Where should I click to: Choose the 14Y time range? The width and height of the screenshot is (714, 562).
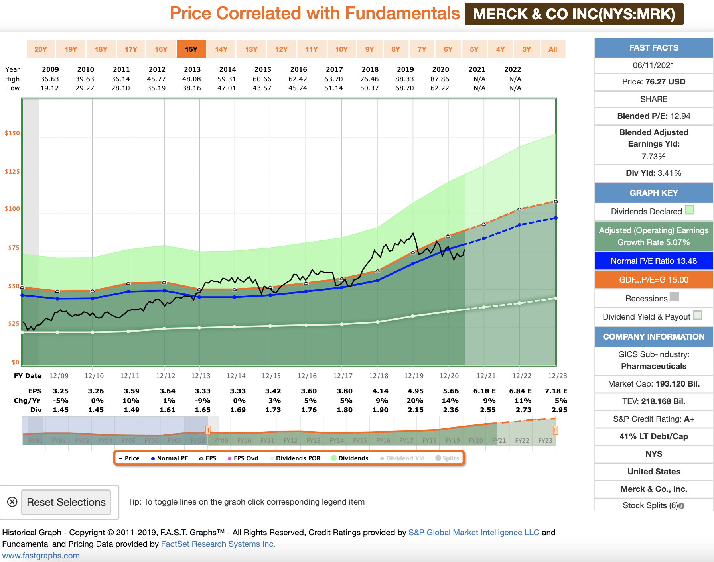point(221,49)
